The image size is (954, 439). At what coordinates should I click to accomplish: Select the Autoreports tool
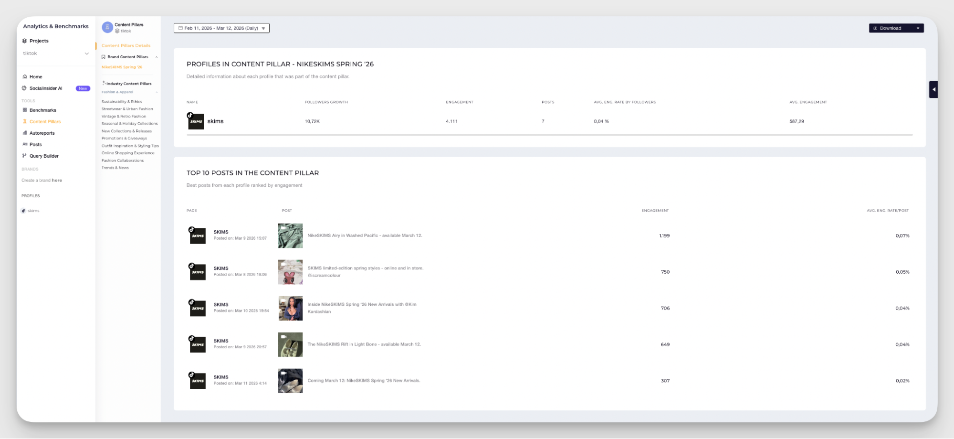tap(42, 133)
